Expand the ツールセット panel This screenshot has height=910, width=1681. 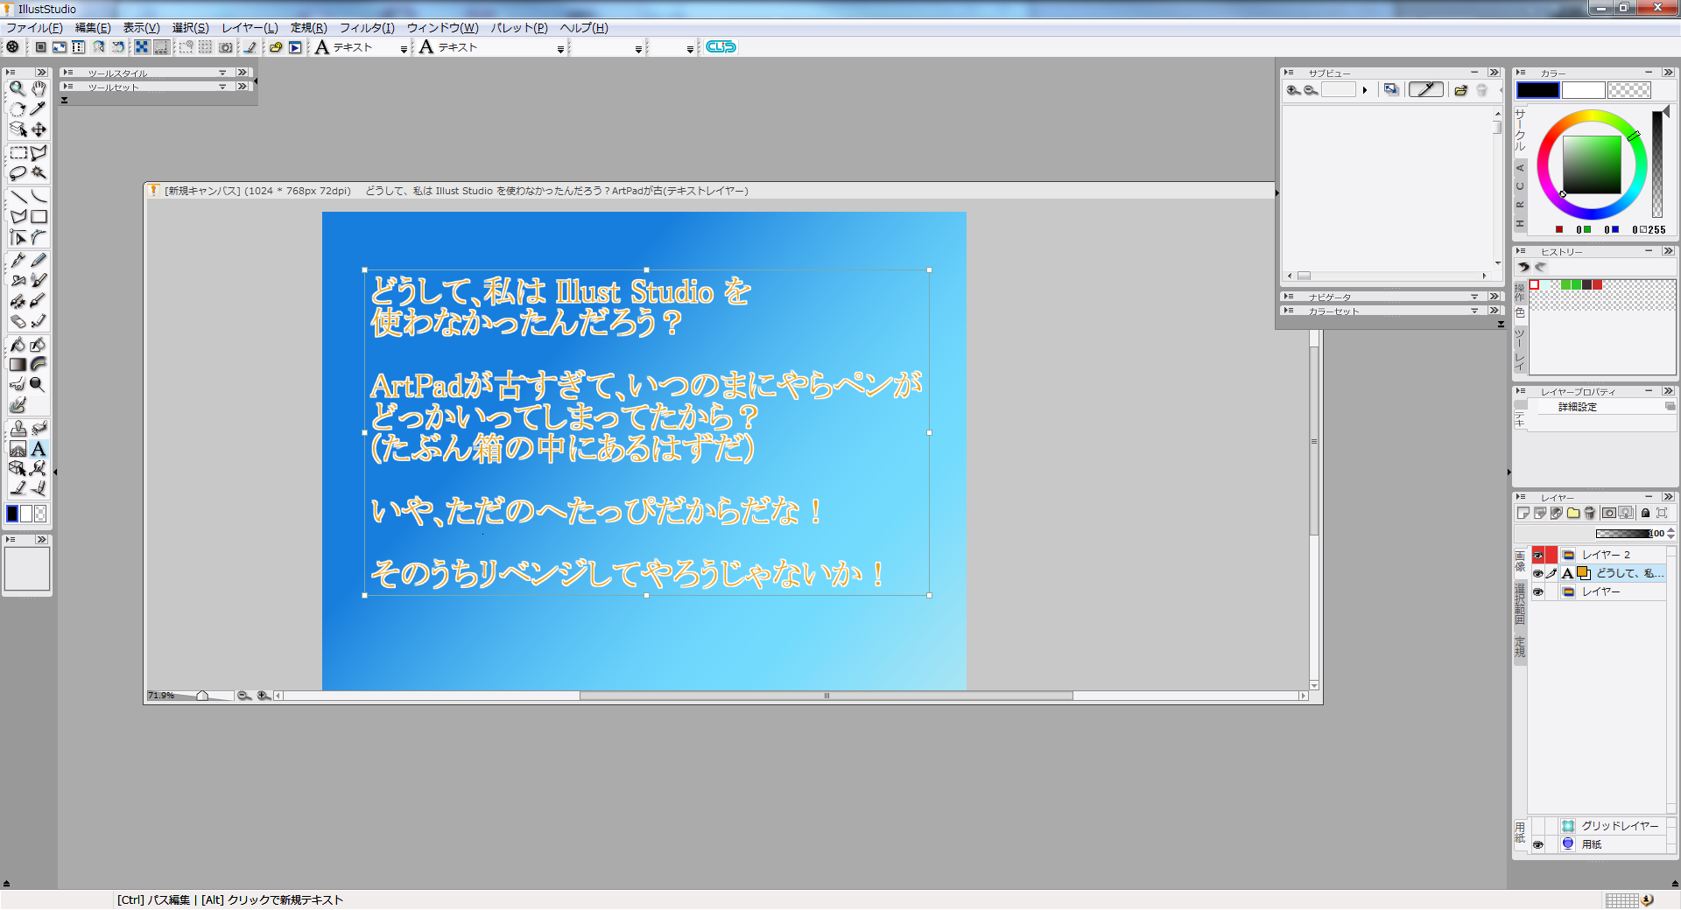[222, 87]
